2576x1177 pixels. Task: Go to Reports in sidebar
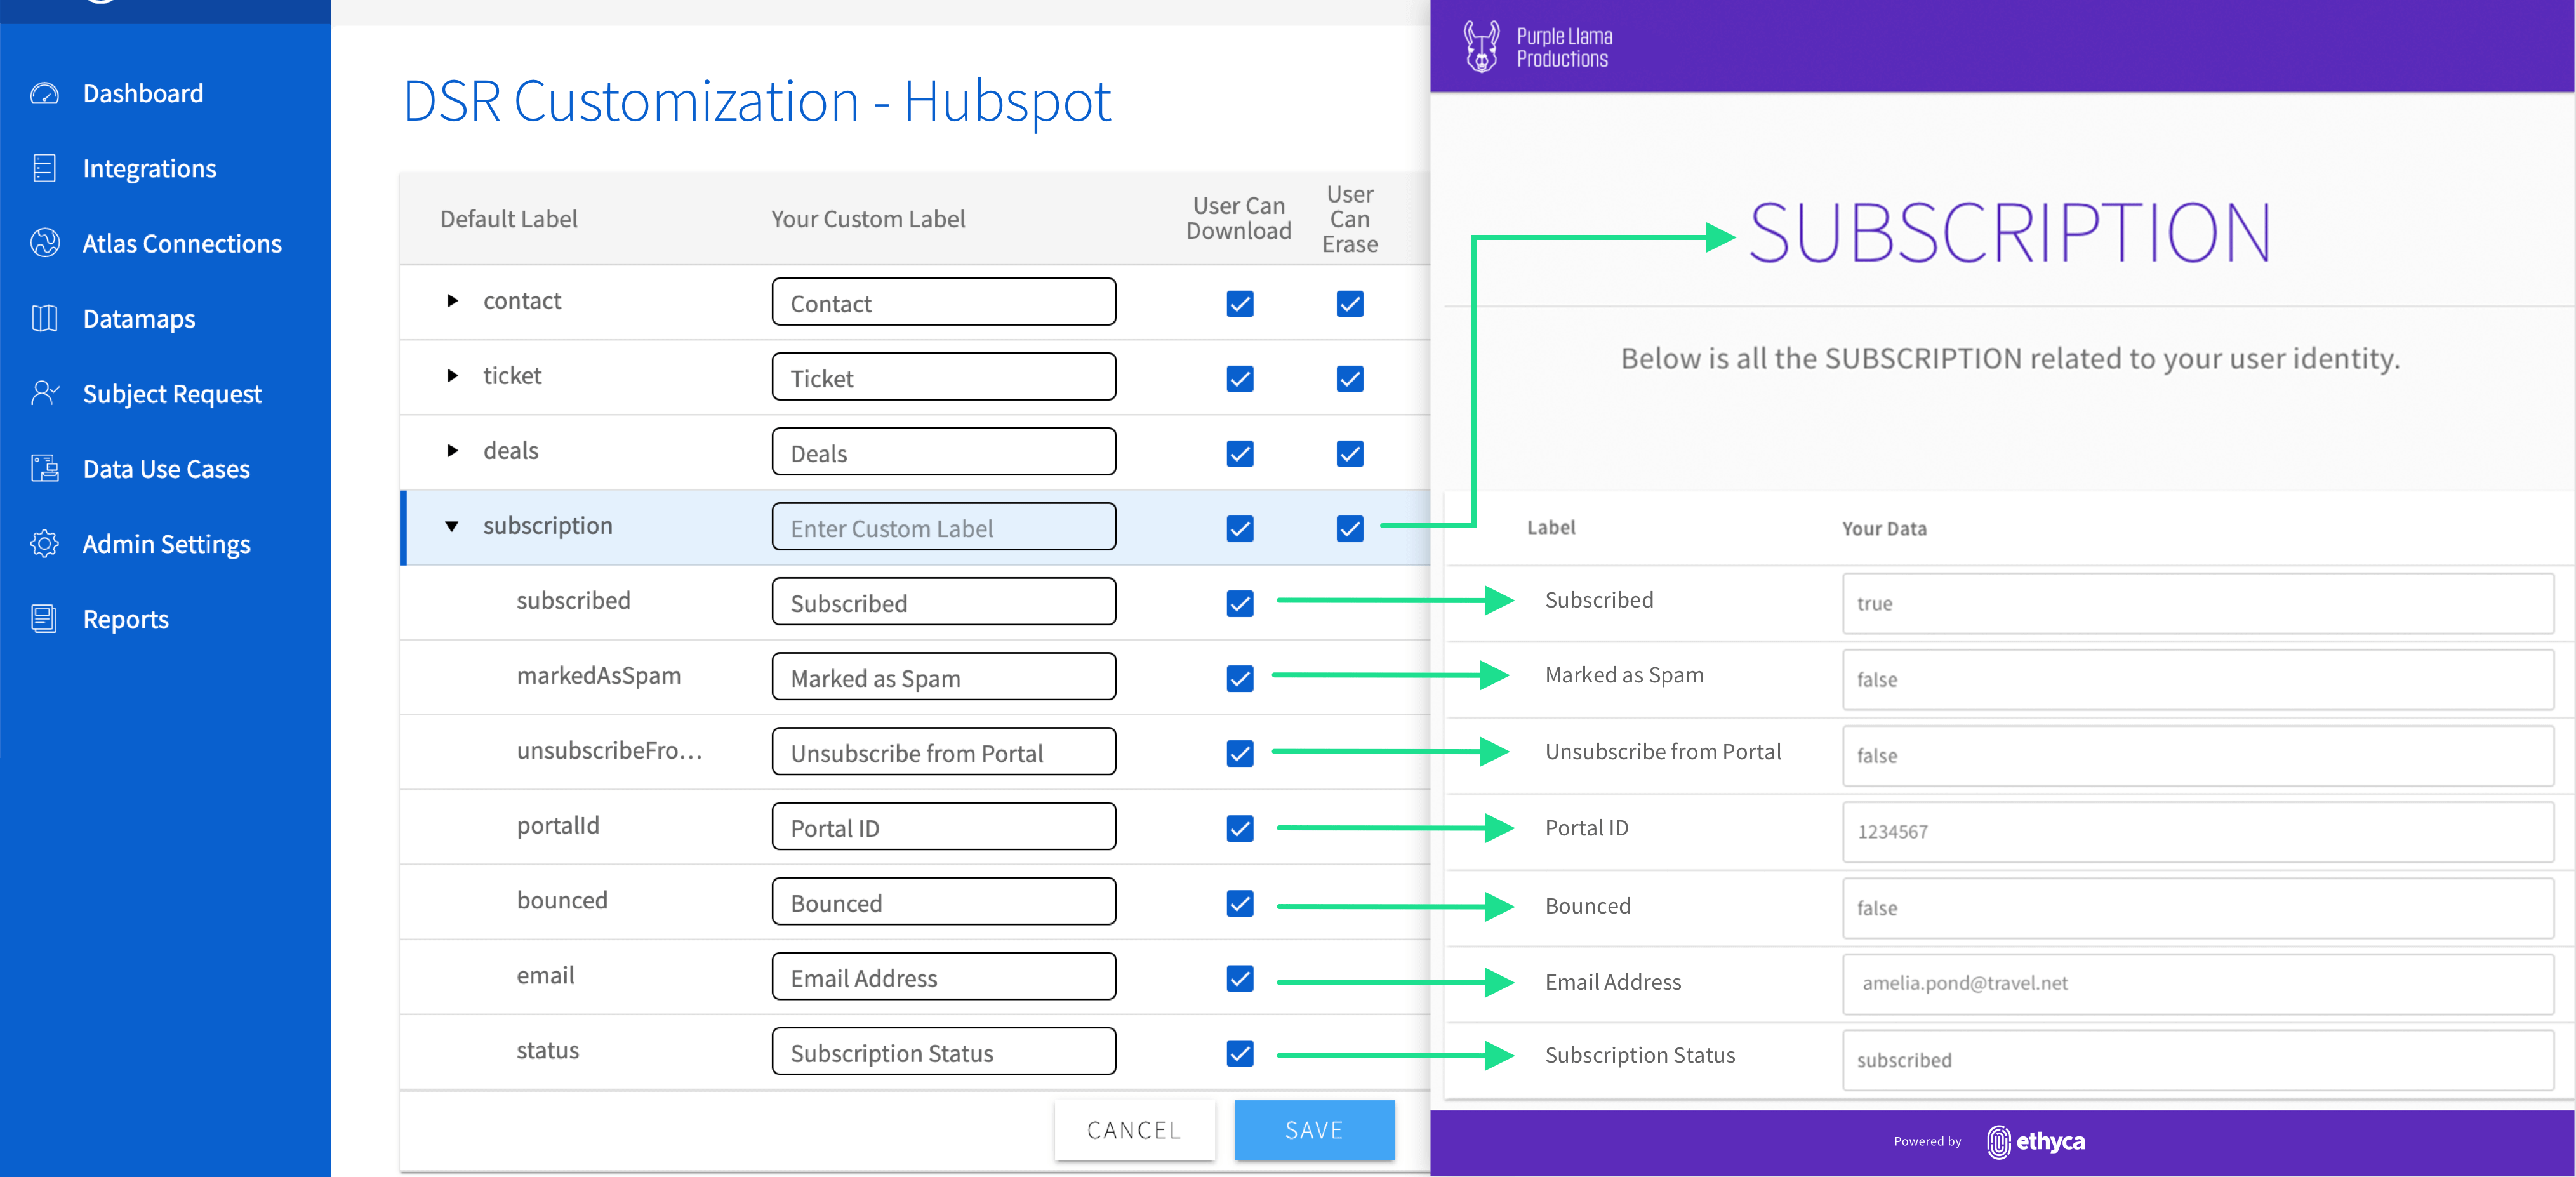click(x=125, y=619)
